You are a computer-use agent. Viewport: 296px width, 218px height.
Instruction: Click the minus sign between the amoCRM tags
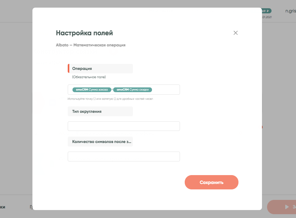click(x=112, y=90)
